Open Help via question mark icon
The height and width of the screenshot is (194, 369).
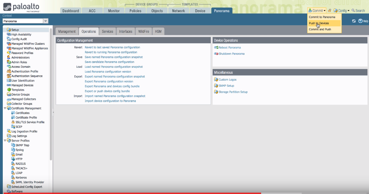coord(360,21)
